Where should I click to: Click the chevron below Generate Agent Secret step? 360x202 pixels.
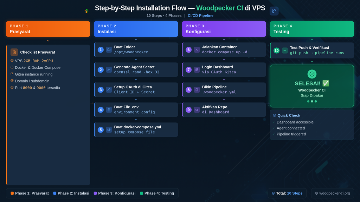tap(136, 80)
